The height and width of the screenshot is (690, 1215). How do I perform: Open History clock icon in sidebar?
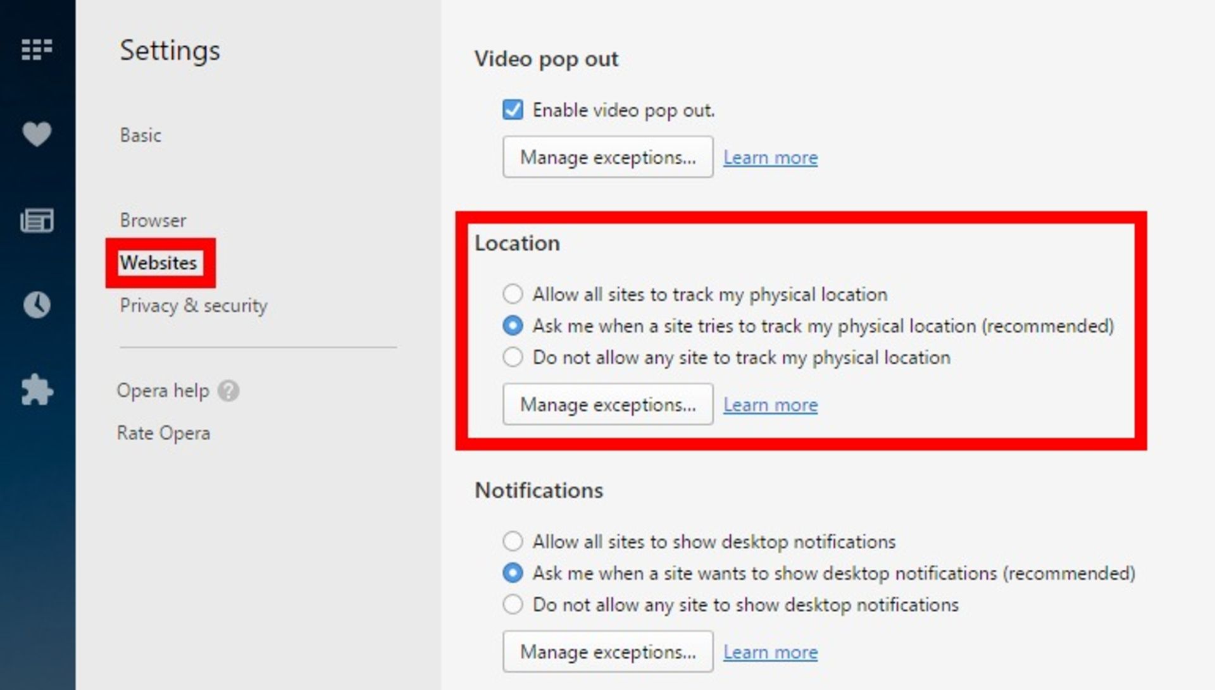[x=37, y=305]
